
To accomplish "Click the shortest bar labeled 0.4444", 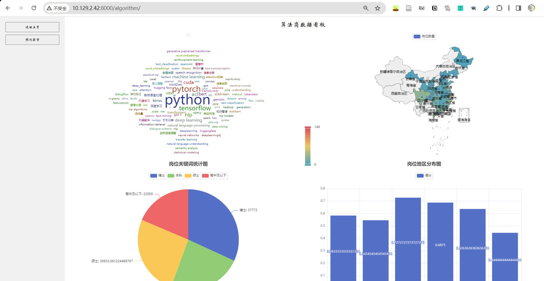I will click(505, 257).
